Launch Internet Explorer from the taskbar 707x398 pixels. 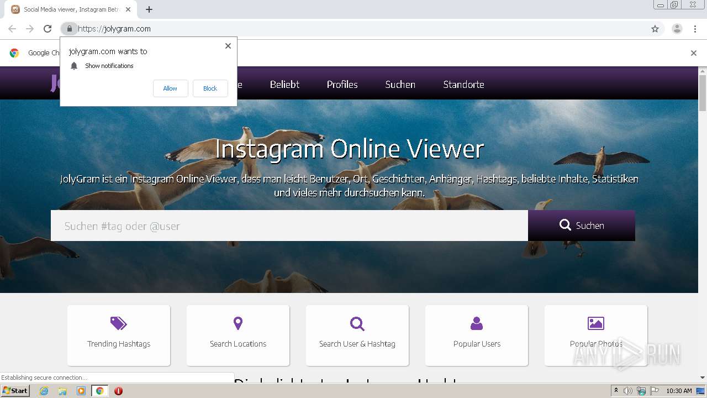pyautogui.click(x=44, y=391)
